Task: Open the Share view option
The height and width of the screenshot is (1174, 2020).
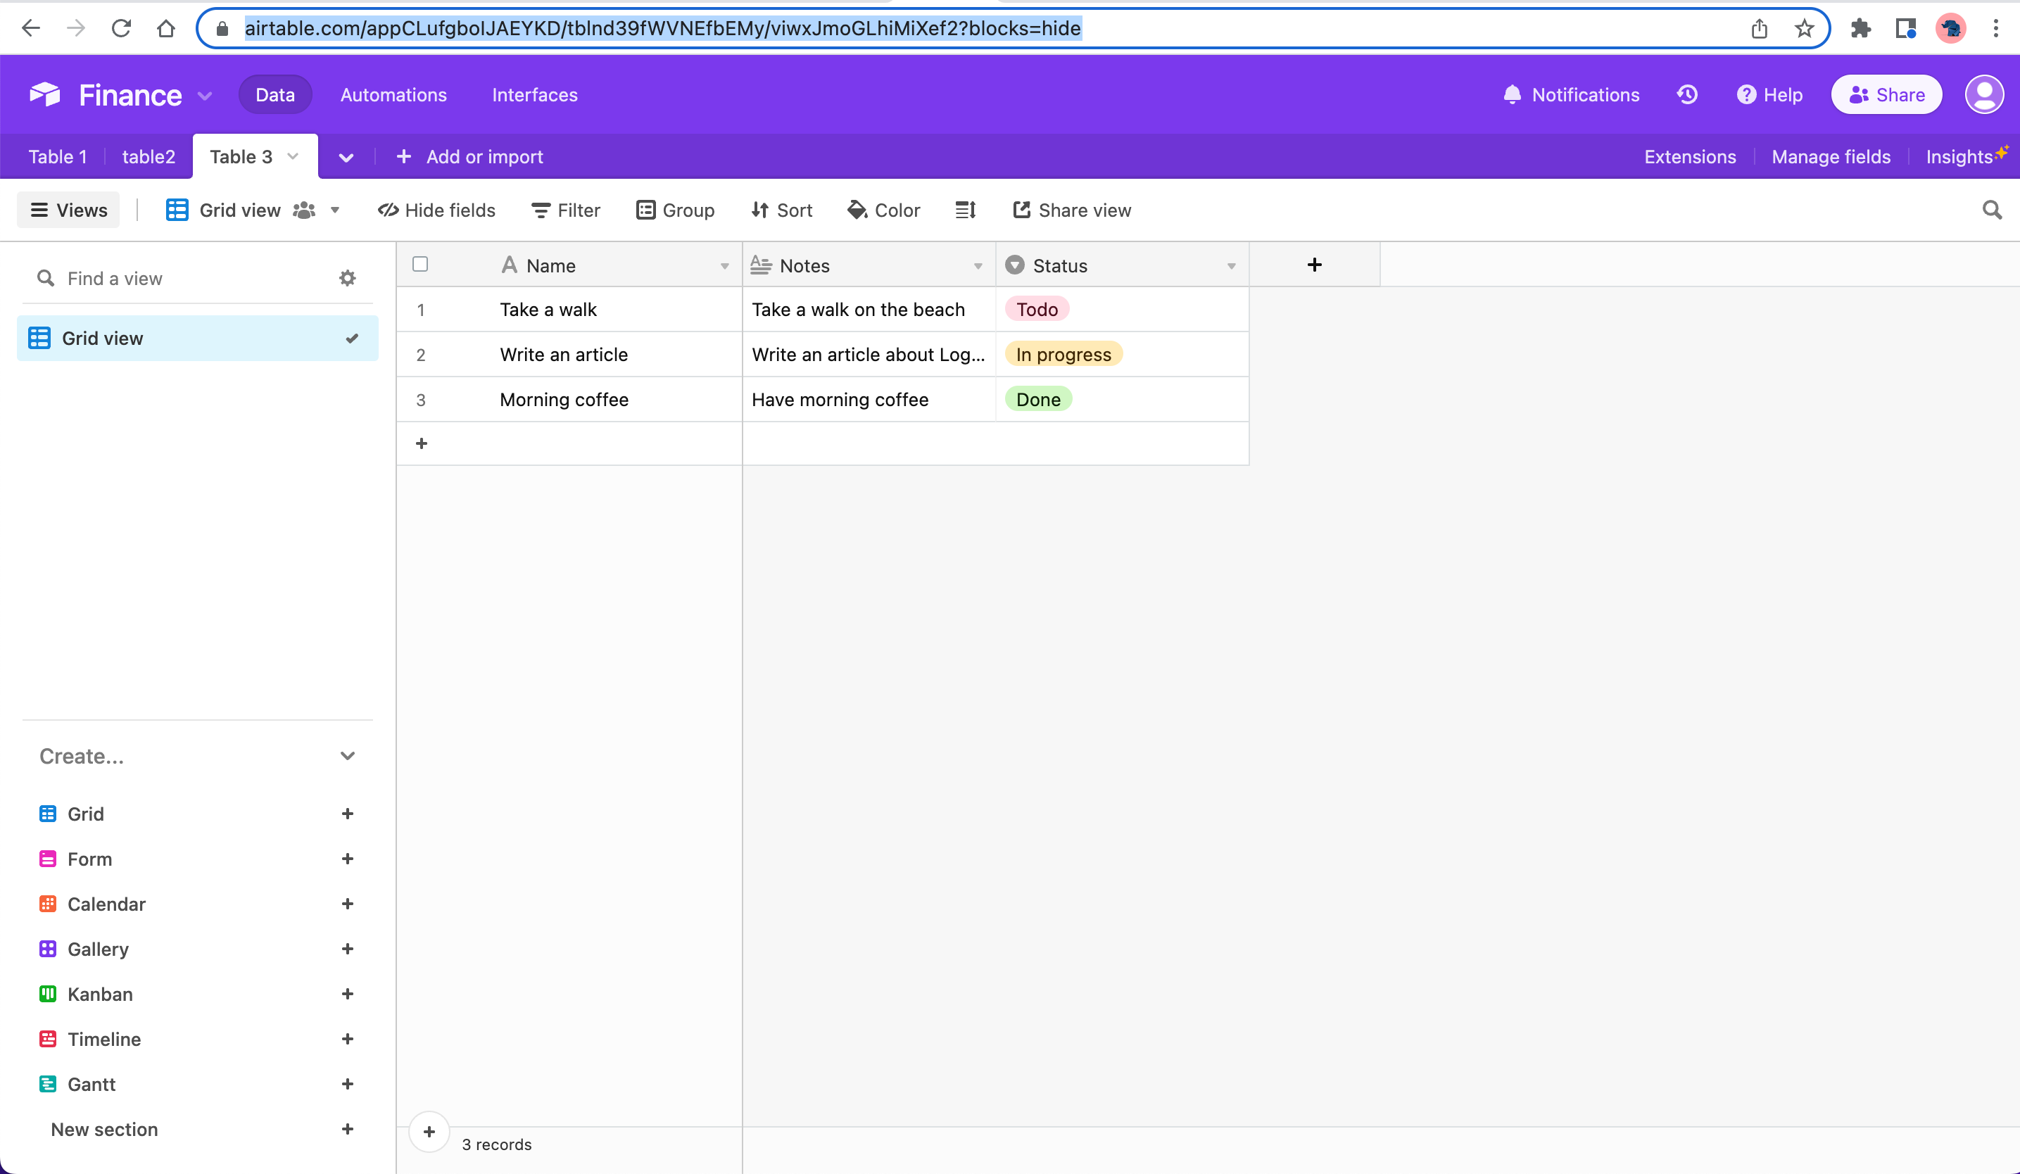Action: coord(1072,210)
